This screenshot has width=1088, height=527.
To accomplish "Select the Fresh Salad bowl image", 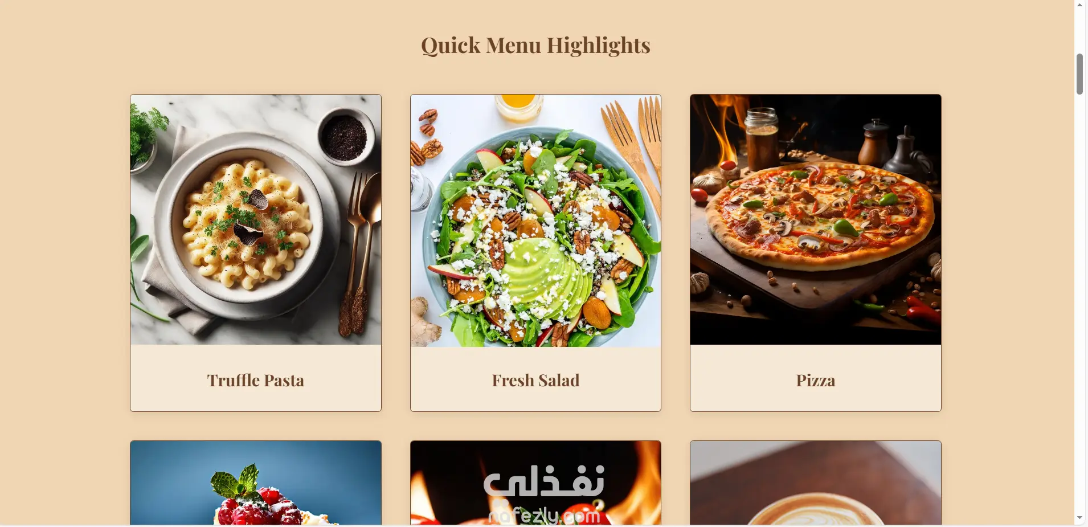I will (x=535, y=220).
